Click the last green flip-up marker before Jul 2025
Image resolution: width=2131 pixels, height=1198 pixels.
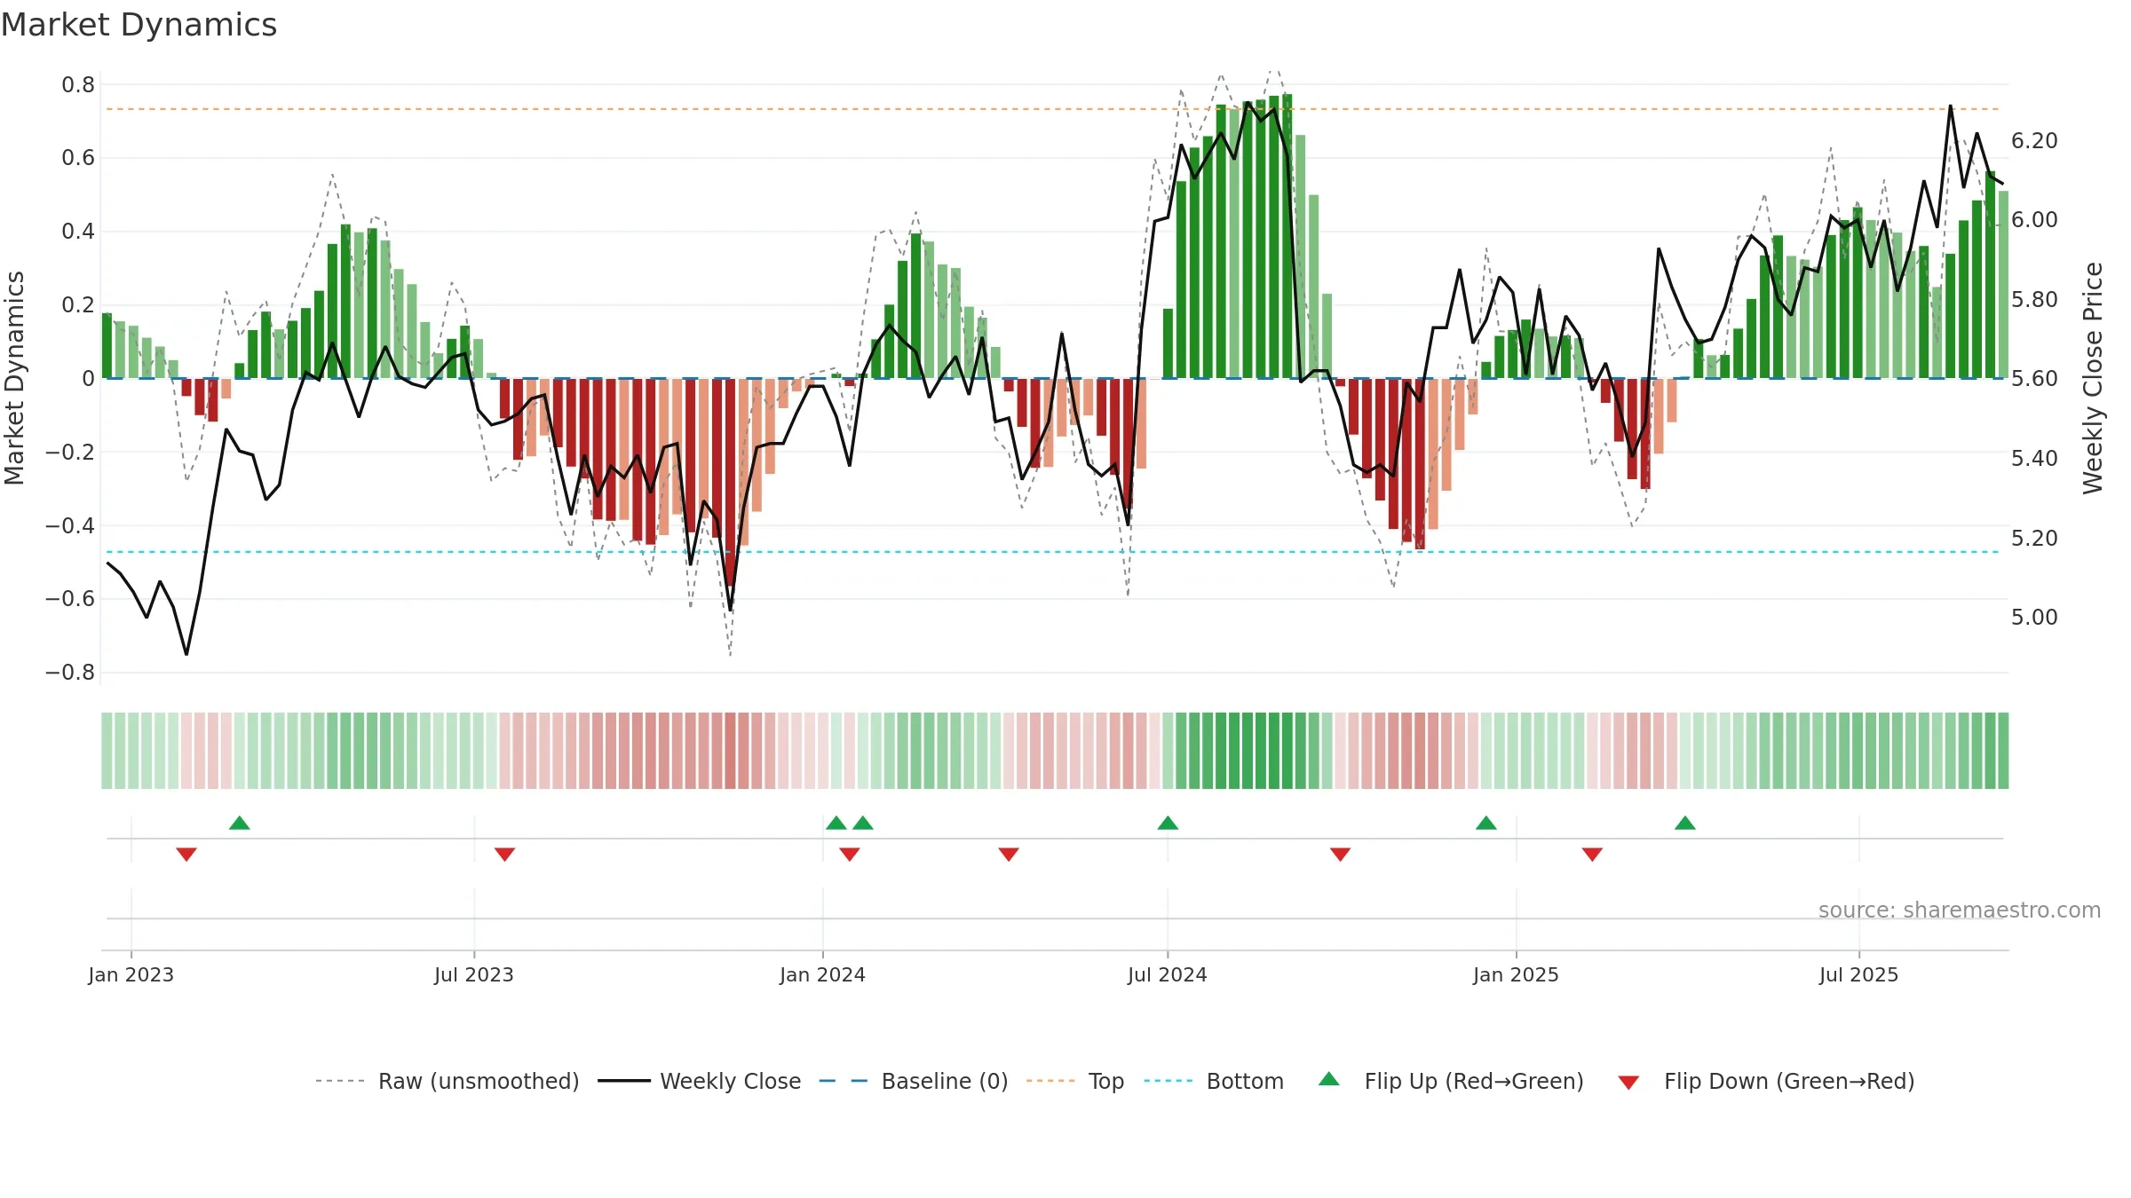coord(1685,823)
